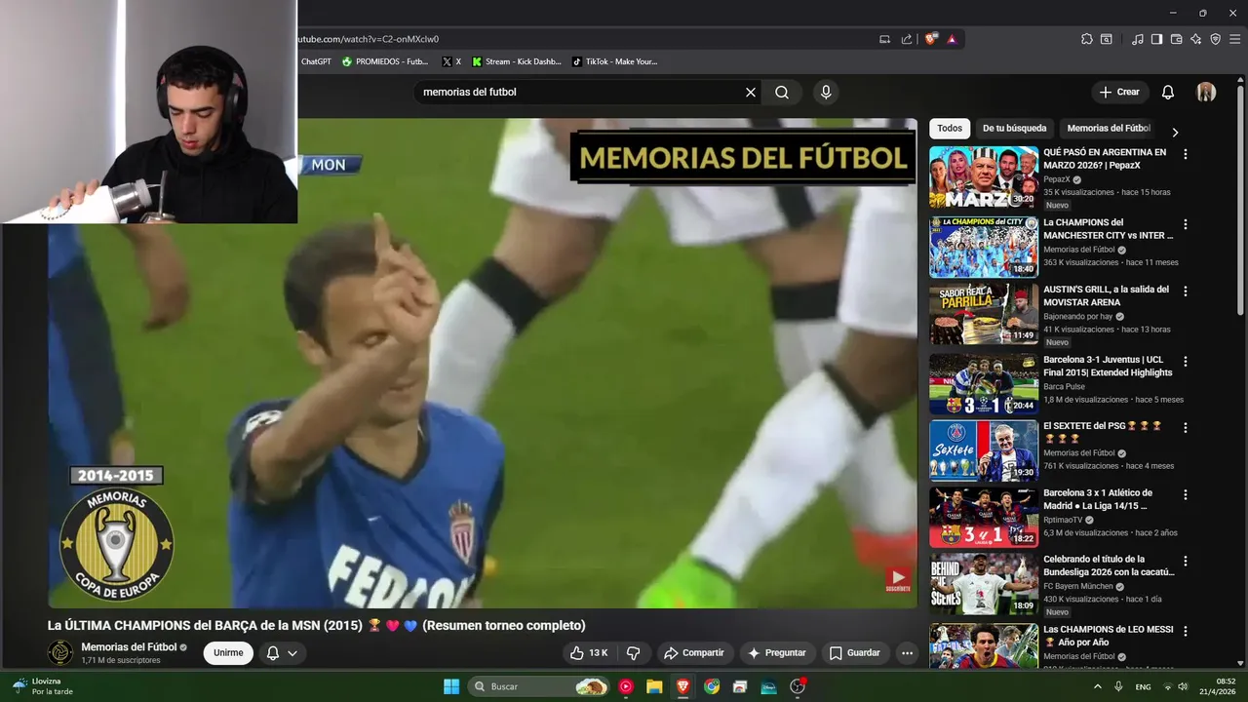
Task: Select the Todos filter chip
Action: (x=950, y=129)
